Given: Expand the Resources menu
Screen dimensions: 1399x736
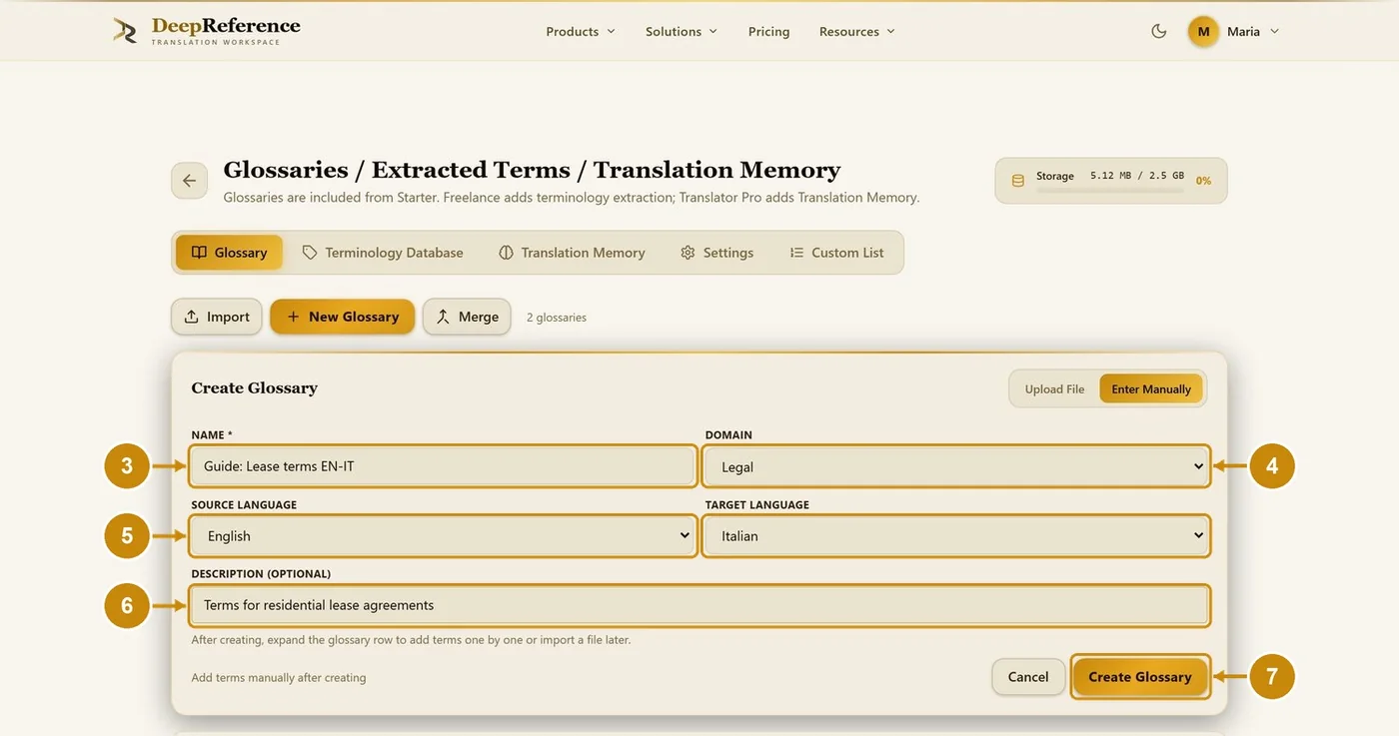Looking at the screenshot, I should (857, 32).
